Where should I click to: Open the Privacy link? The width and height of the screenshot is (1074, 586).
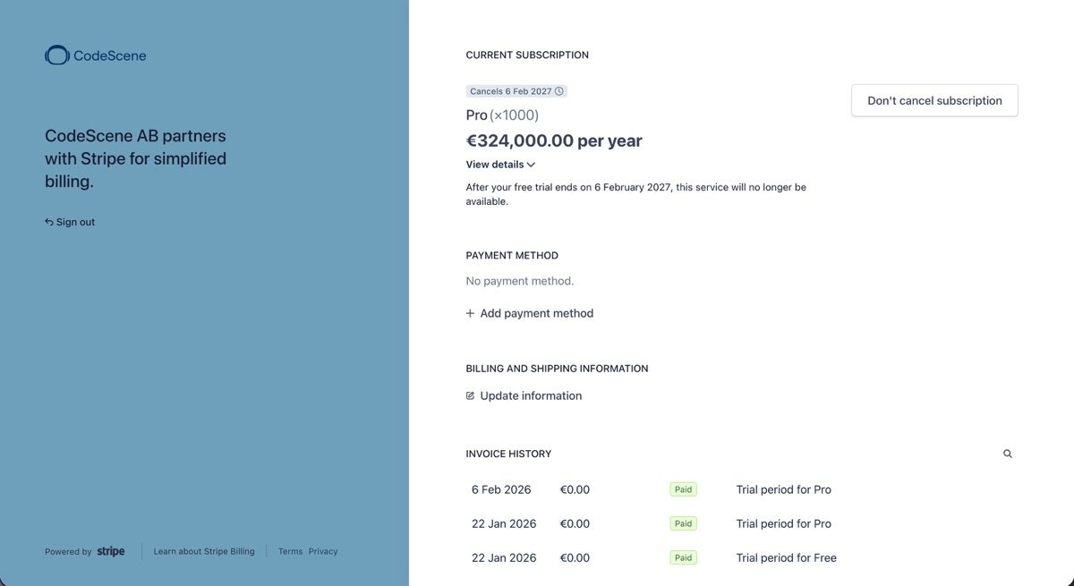(x=323, y=551)
